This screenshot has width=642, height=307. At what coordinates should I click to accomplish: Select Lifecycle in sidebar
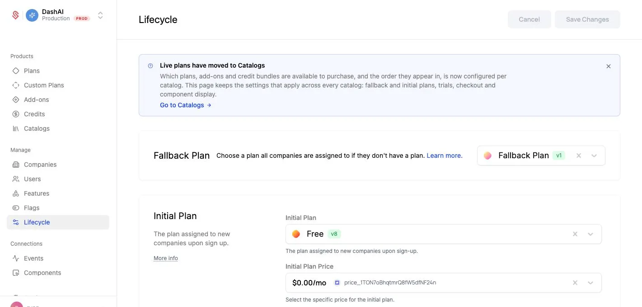pos(58,222)
